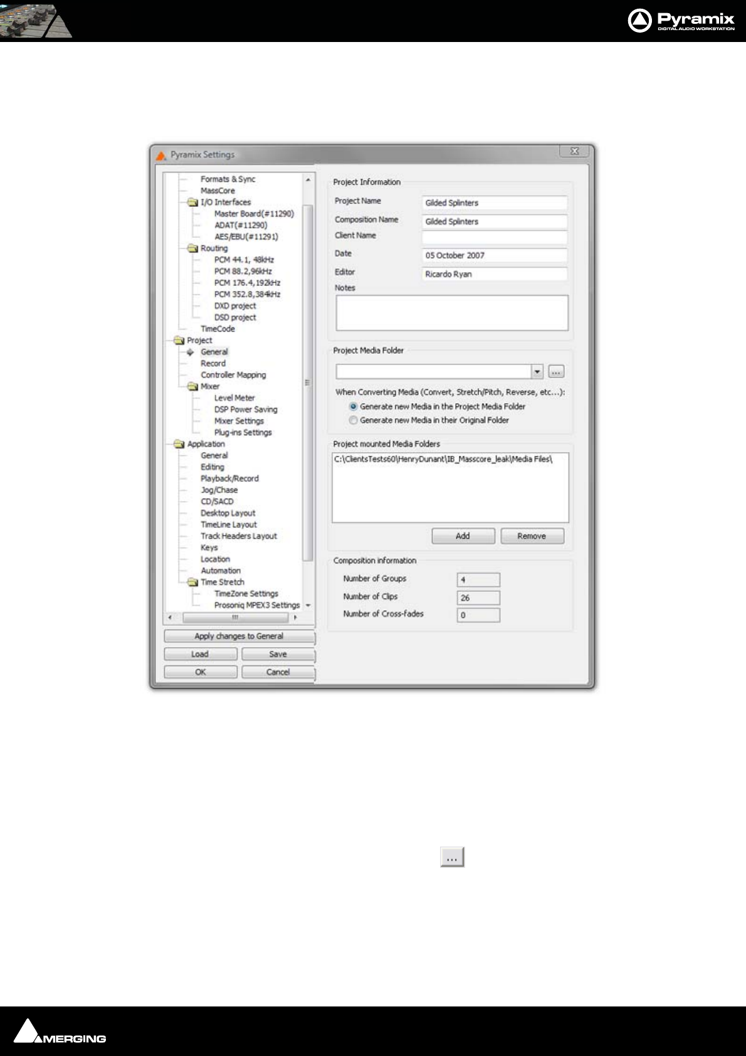Select General under Project
Screen dimensions: 746x1056
(x=214, y=352)
